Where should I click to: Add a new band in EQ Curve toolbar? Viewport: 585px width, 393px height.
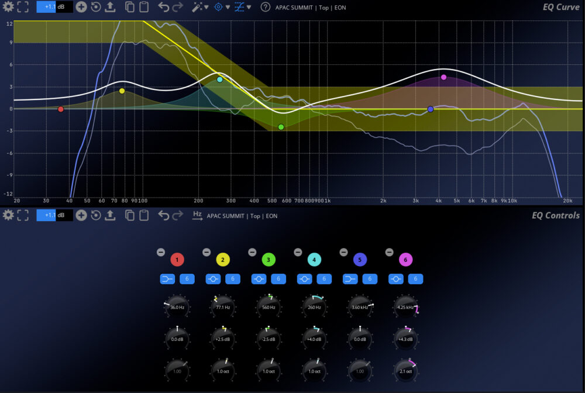[x=81, y=7]
